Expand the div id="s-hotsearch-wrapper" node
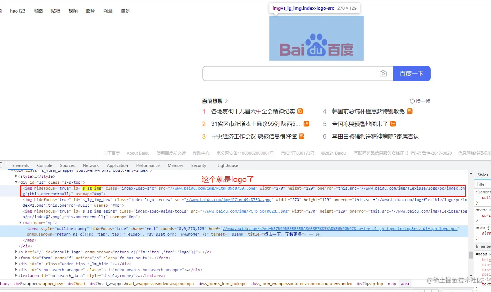This screenshot has height=292, width=491. pyautogui.click(x=16, y=270)
